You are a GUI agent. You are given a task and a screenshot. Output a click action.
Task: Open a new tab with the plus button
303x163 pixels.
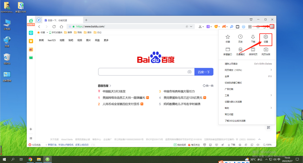click(x=86, y=20)
